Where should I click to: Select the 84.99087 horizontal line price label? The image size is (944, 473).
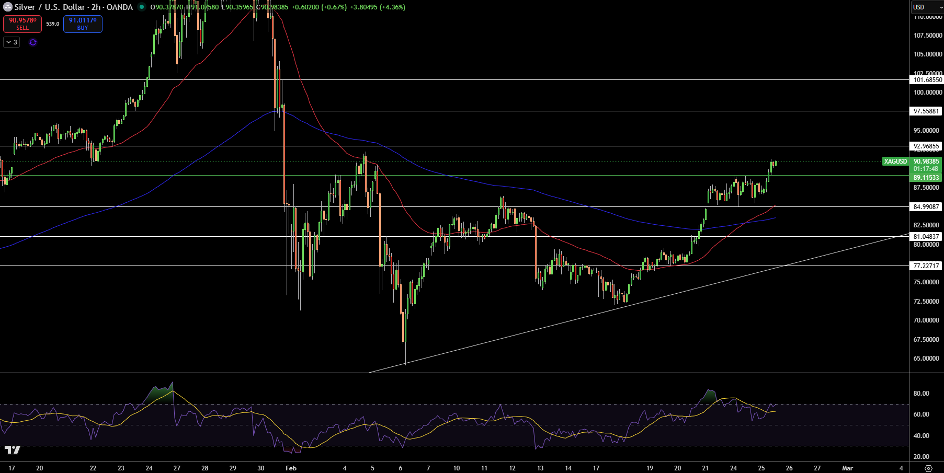[x=927, y=206]
